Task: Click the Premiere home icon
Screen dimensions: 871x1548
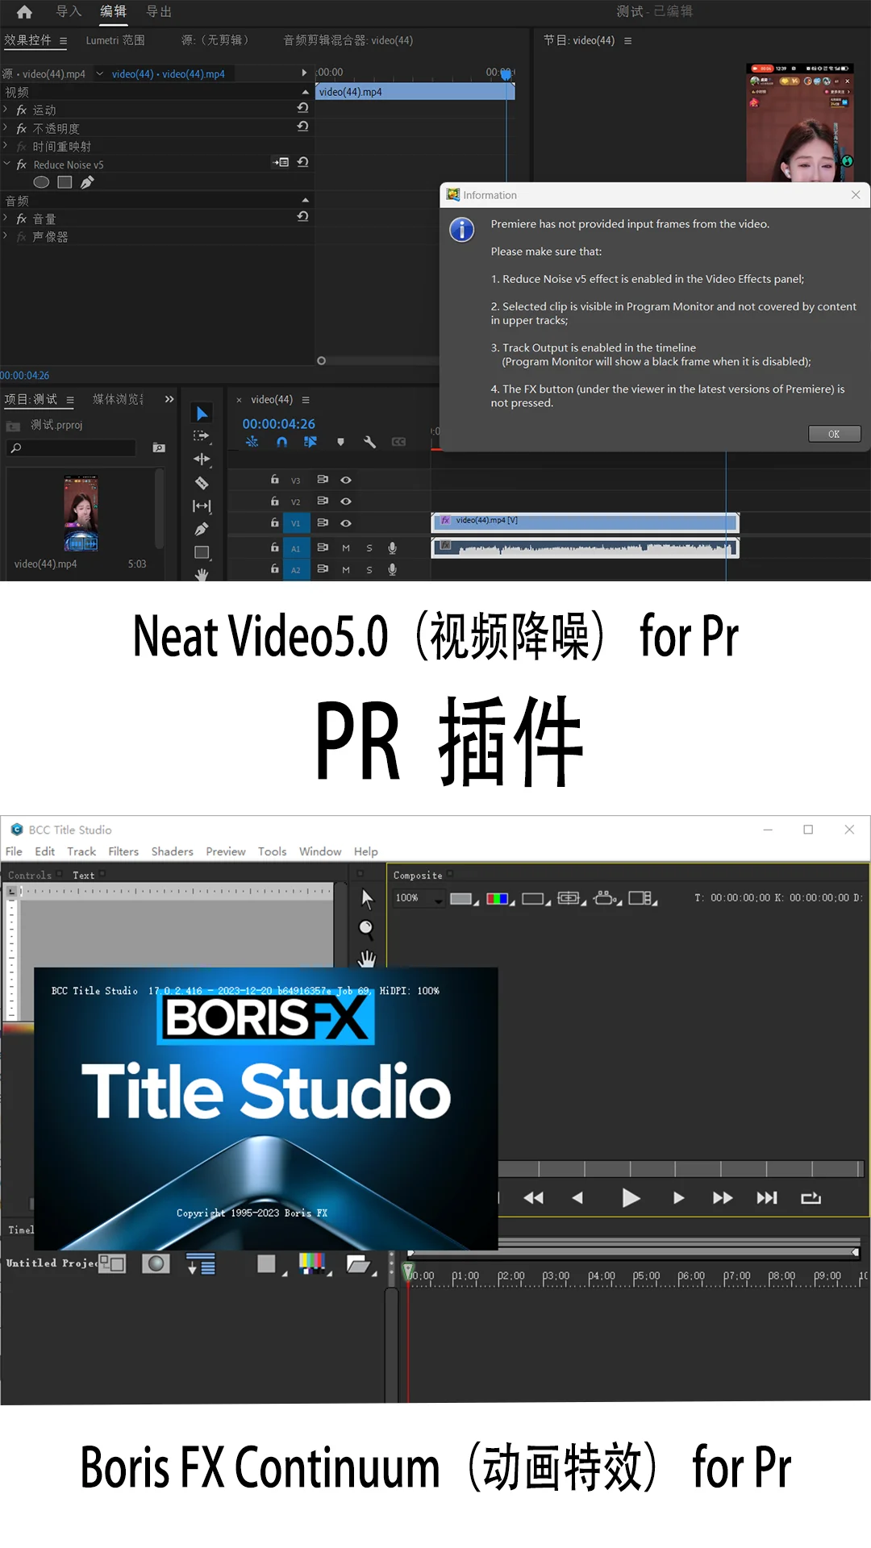Action: pos(24,12)
